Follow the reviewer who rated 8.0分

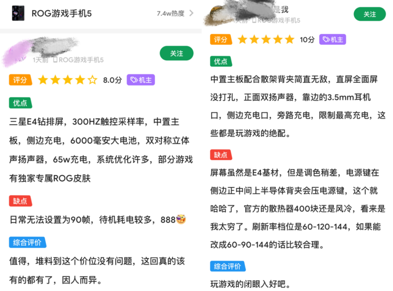(176, 53)
